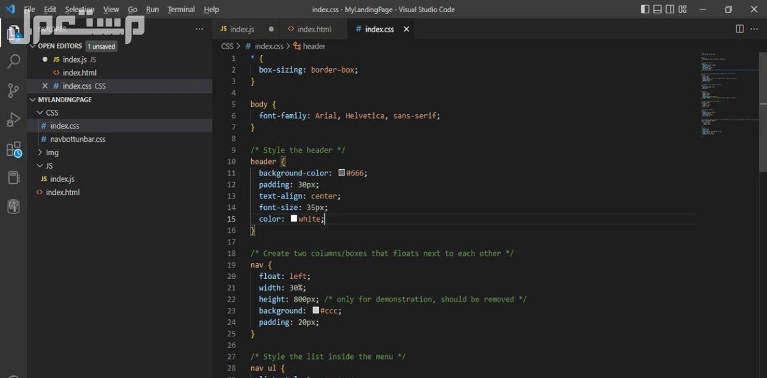Toggle the Primary Side Bar layout button
Screen dimensions: 767x378
click(645, 10)
